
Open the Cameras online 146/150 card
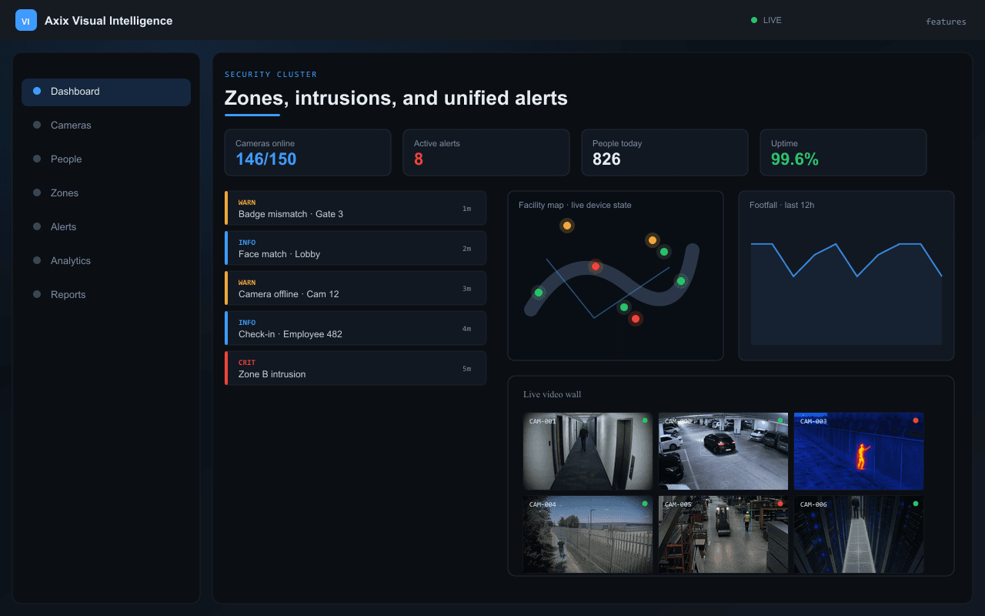(x=308, y=152)
